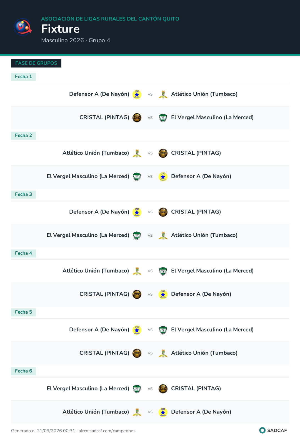Click CRISTAL crest in Fecha 3 match
300x445 pixels.
[x=163, y=212]
